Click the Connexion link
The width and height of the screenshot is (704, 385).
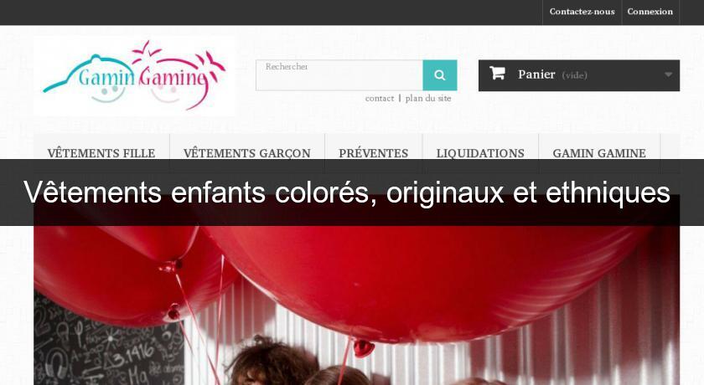click(x=650, y=12)
